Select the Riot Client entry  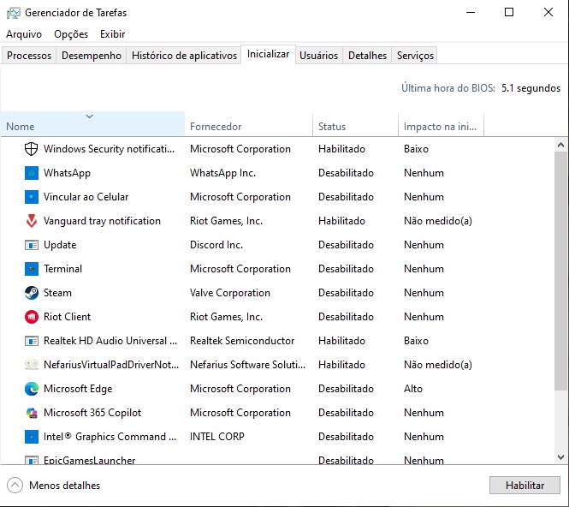click(x=67, y=317)
